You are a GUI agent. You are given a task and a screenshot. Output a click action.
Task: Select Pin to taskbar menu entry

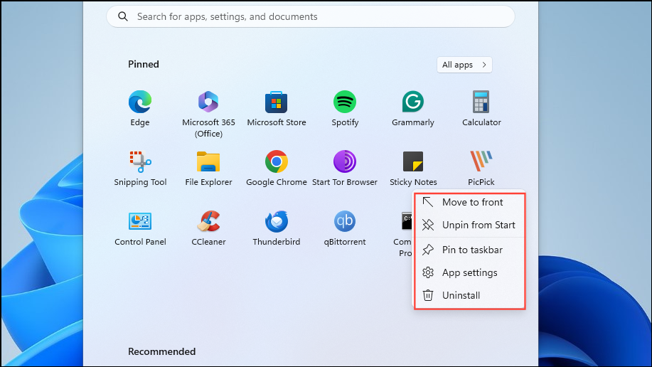click(x=470, y=250)
